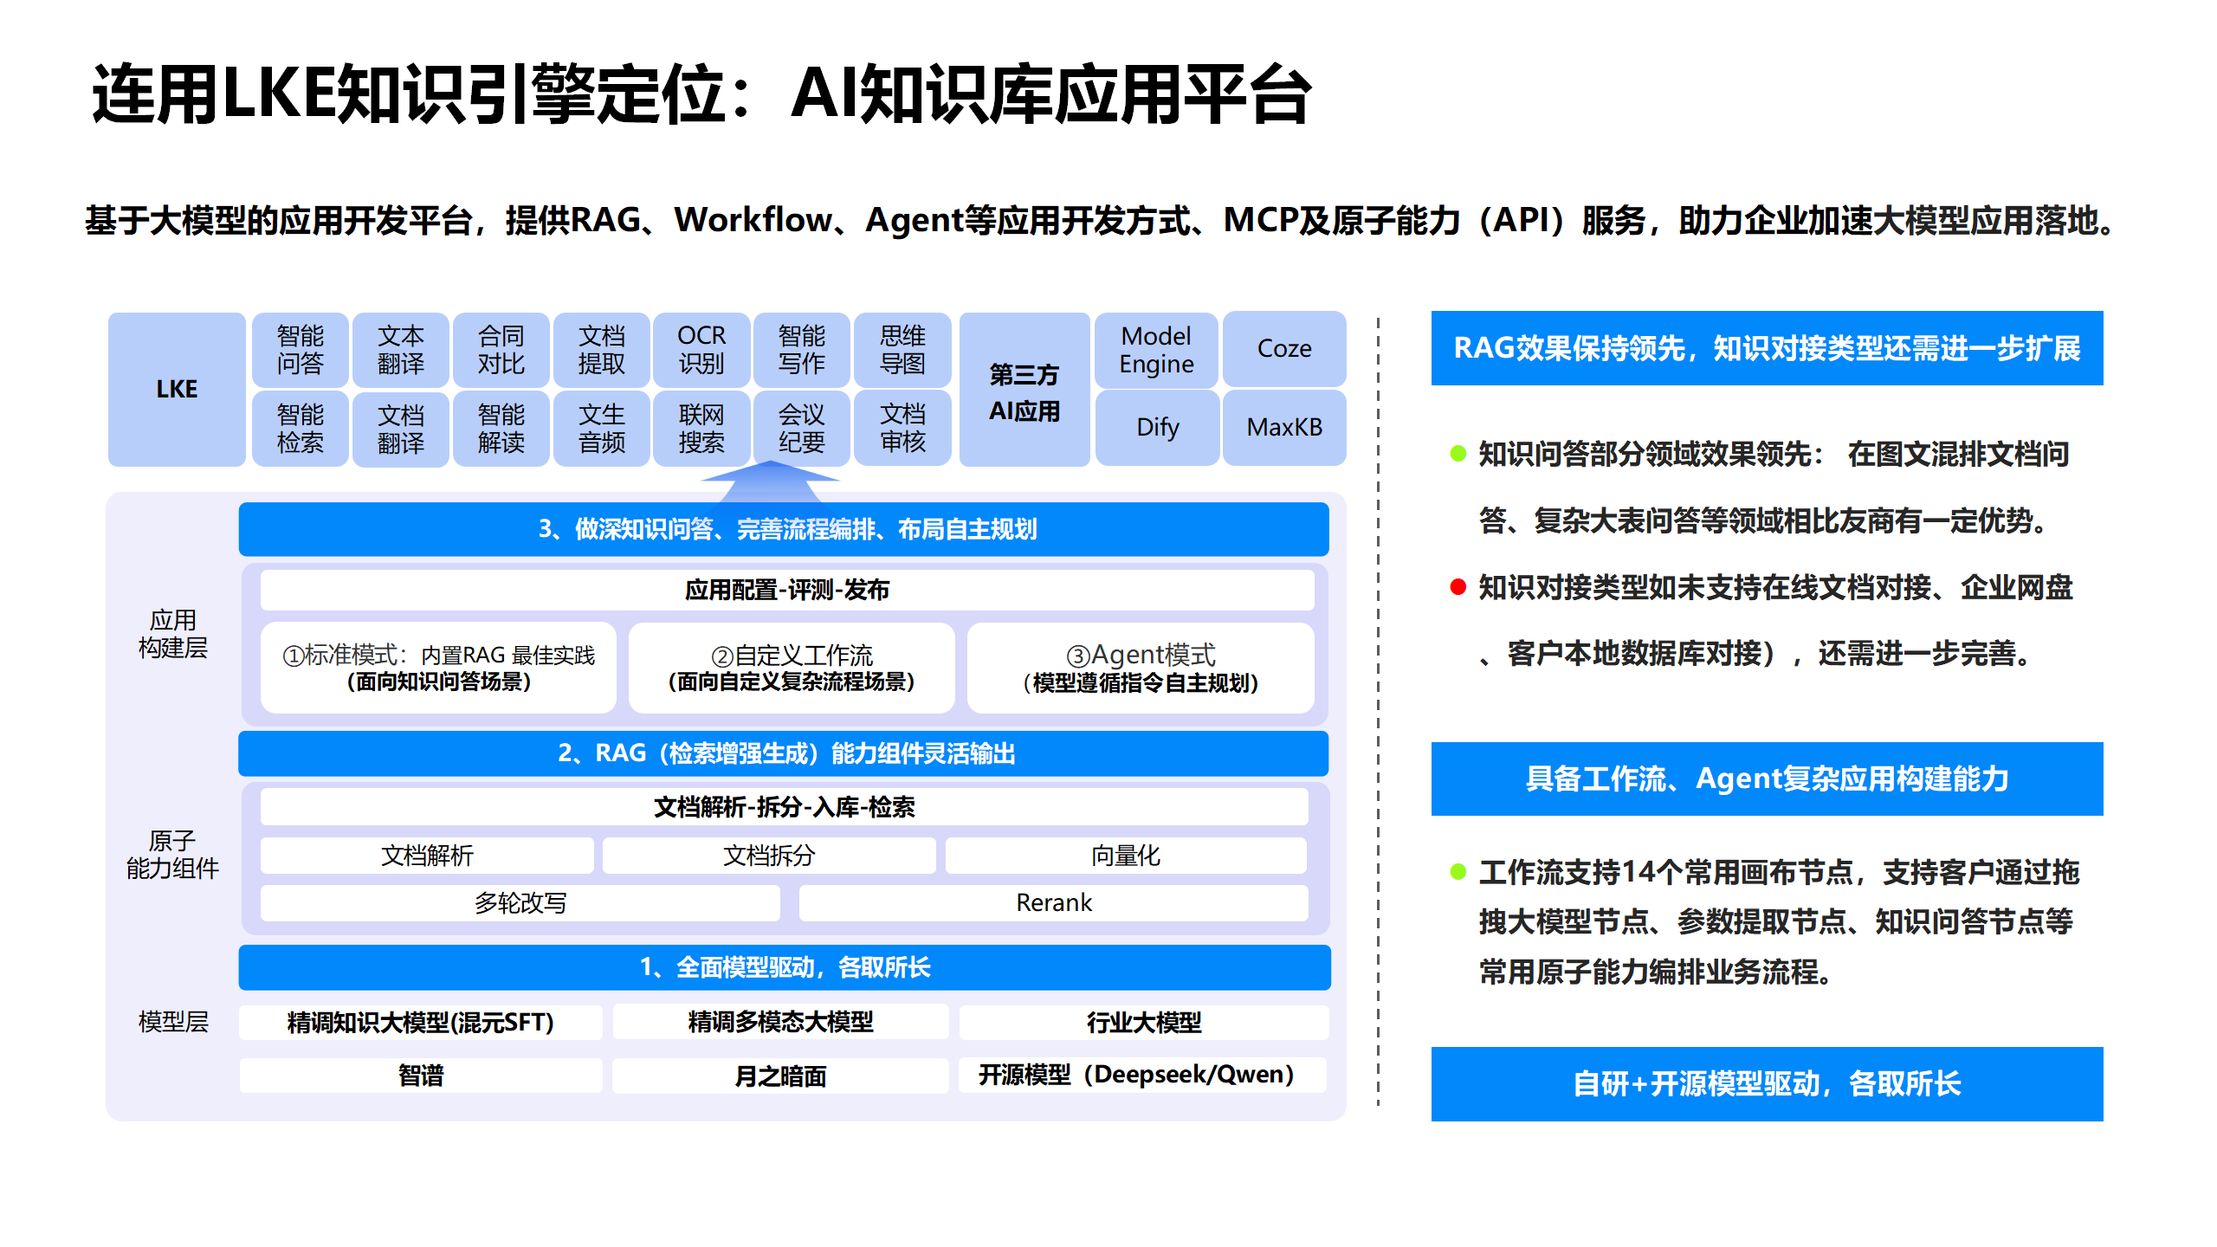This screenshot has height=1247, width=2217.
Task: Click the 智能问答 tile
Action: (x=300, y=350)
